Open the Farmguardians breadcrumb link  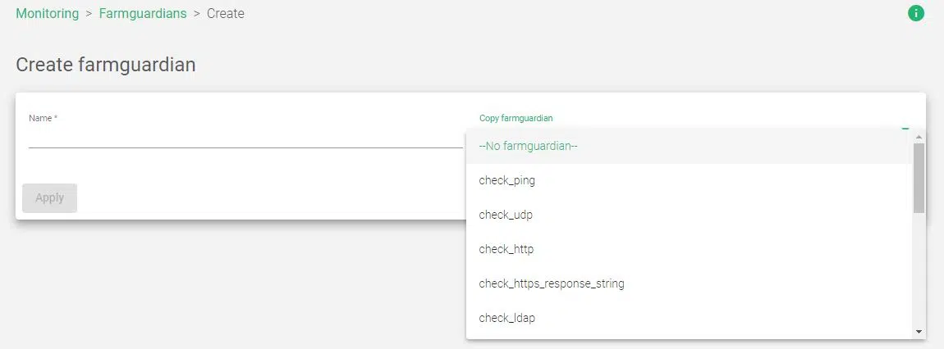click(143, 13)
